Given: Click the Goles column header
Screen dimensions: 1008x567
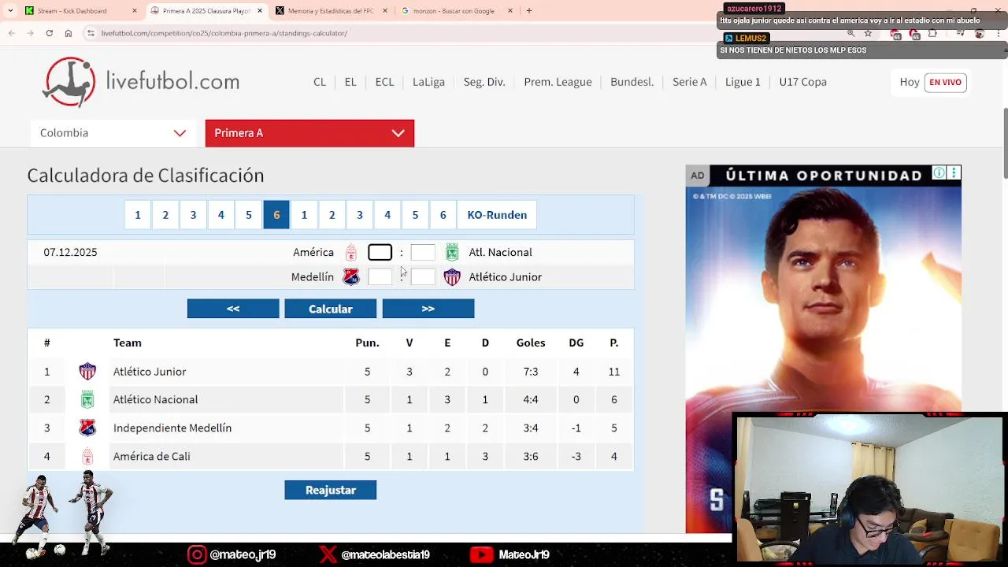Looking at the screenshot, I should (531, 343).
